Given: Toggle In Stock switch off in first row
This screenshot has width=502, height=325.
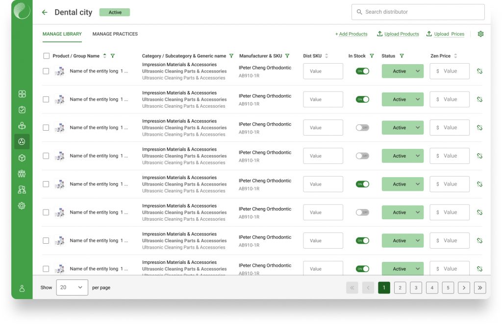Looking at the screenshot, I should pos(362,71).
